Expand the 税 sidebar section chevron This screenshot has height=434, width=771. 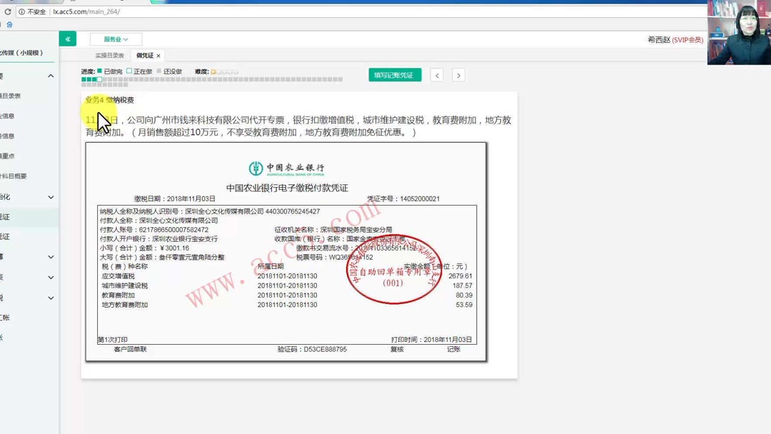pyautogui.click(x=49, y=297)
